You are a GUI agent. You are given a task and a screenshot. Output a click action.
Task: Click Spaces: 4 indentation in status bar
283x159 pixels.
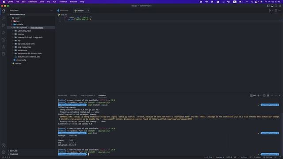pos(220,157)
